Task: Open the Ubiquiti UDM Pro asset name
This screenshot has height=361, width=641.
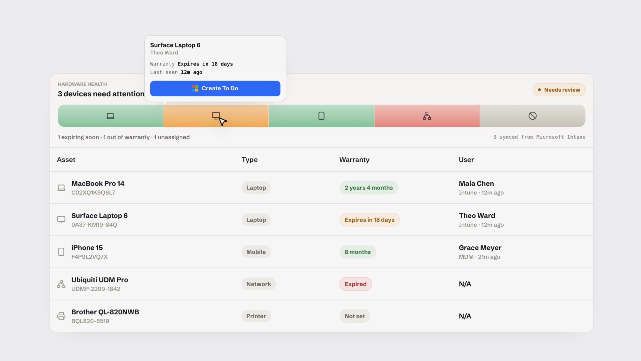Action: (100, 280)
